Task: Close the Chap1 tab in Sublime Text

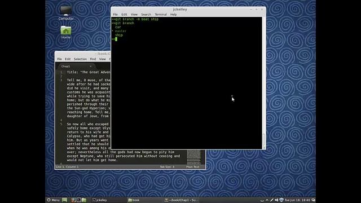Action: (x=90, y=67)
